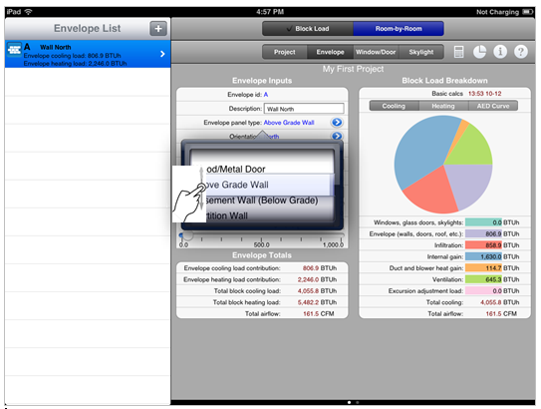Switch to the Window/Door tab

click(376, 52)
